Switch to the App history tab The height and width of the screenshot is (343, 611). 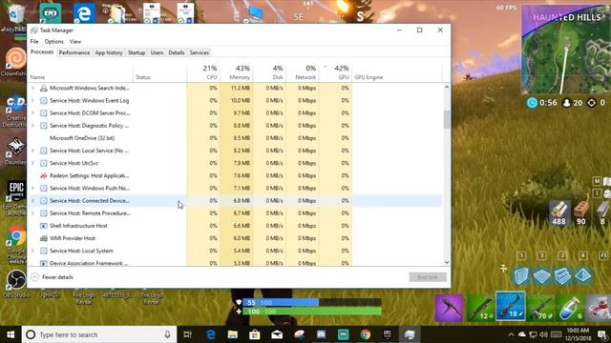109,52
